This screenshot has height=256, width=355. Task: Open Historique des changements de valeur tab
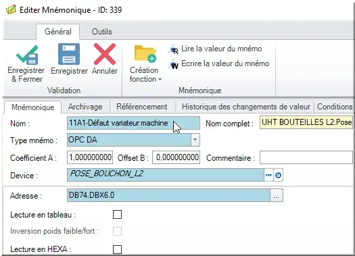(x=246, y=107)
